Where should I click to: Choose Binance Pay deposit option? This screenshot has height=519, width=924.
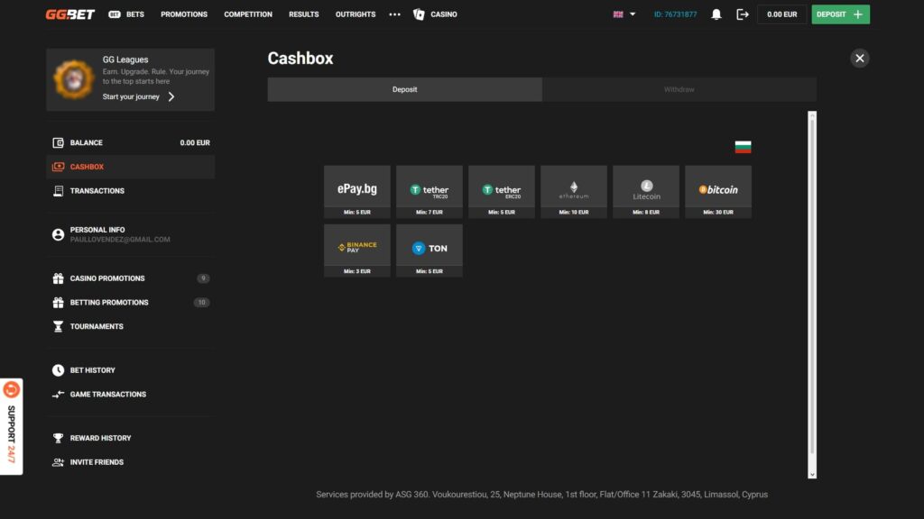click(x=356, y=249)
